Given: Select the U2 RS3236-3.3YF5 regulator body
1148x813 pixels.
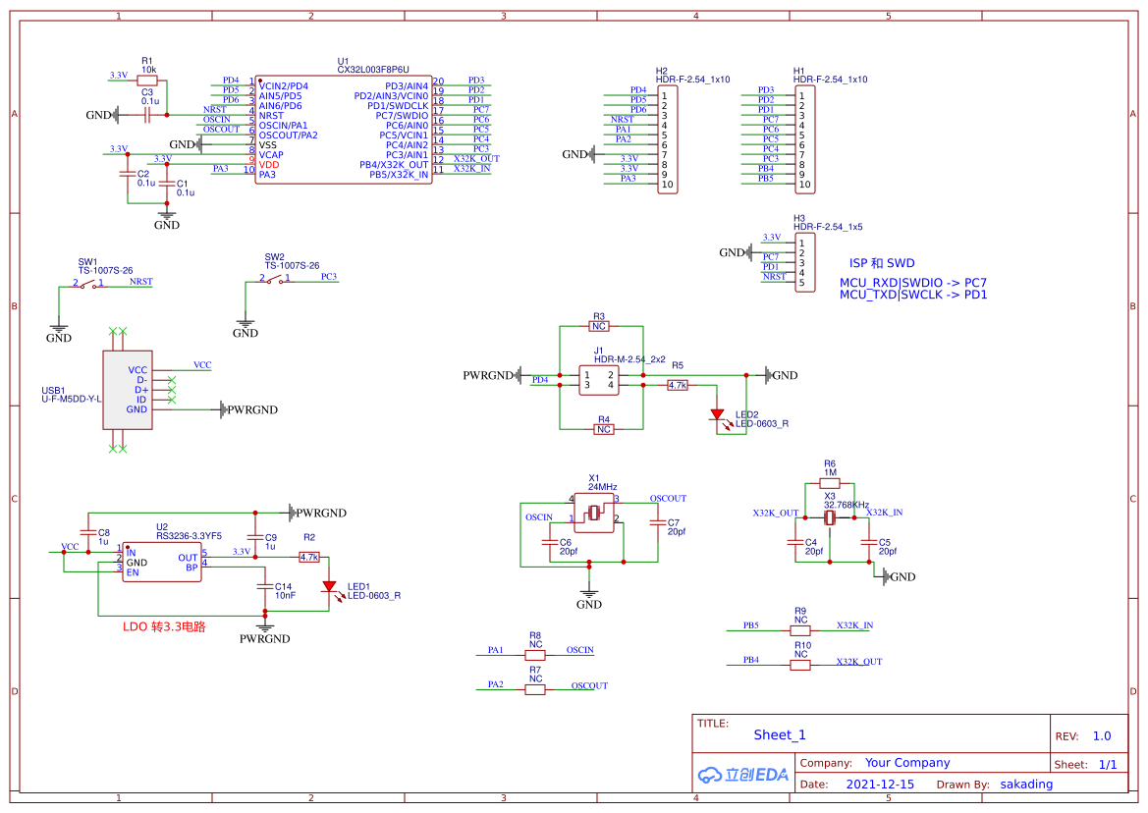Looking at the screenshot, I should pyautogui.click(x=161, y=563).
